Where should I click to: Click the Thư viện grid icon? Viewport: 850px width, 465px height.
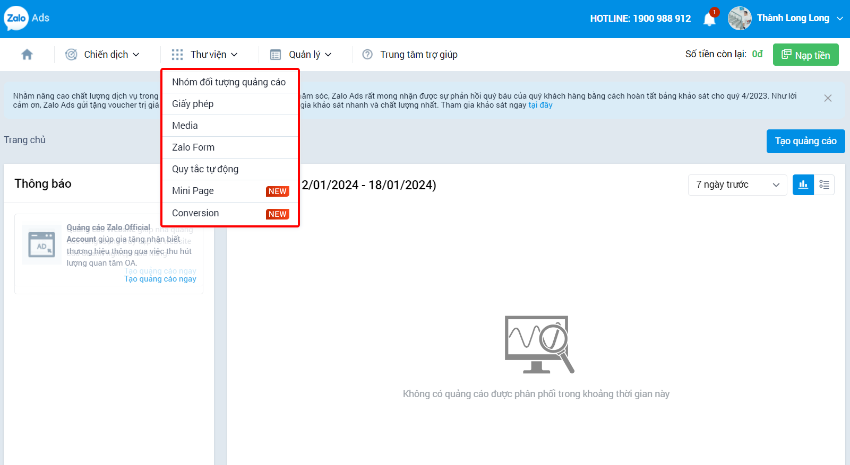tap(177, 55)
